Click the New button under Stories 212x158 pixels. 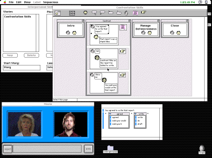[10, 55]
